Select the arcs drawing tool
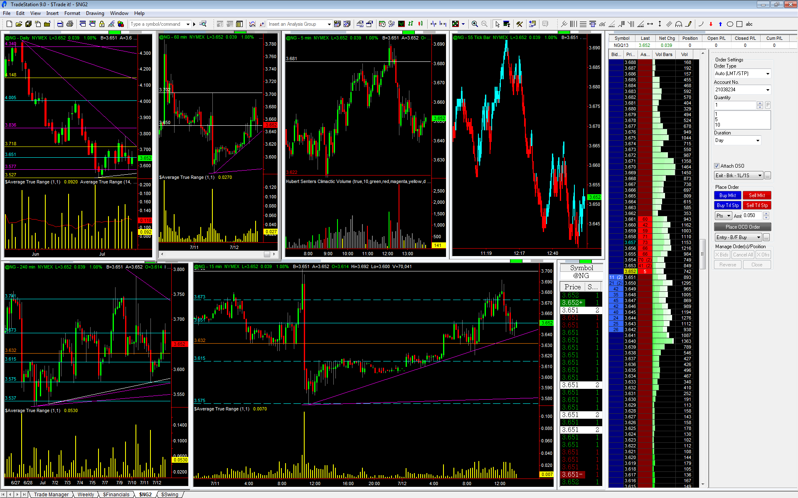This screenshot has width=798, height=498. pyautogui.click(x=679, y=24)
